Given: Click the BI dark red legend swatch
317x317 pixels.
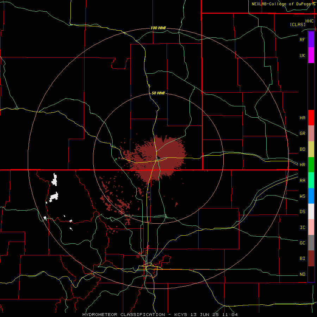Looking at the screenshot, I should [311, 259].
